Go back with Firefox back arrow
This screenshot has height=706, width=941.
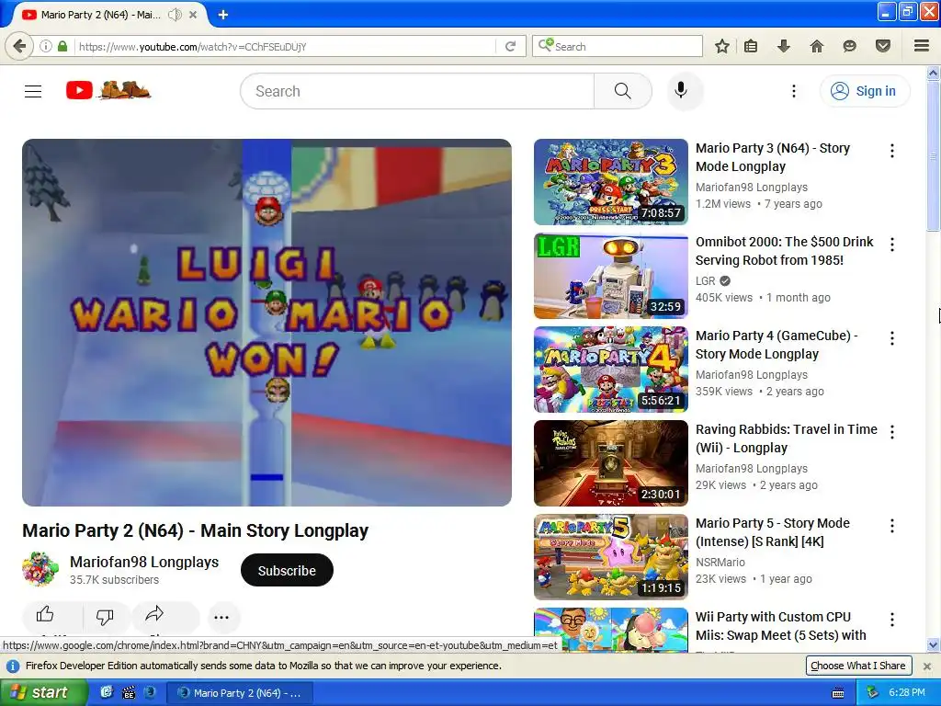point(19,46)
